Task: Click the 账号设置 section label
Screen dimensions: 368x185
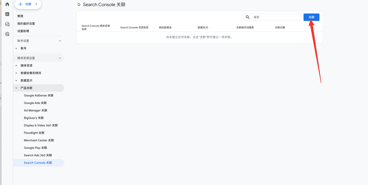Action: coord(23,41)
